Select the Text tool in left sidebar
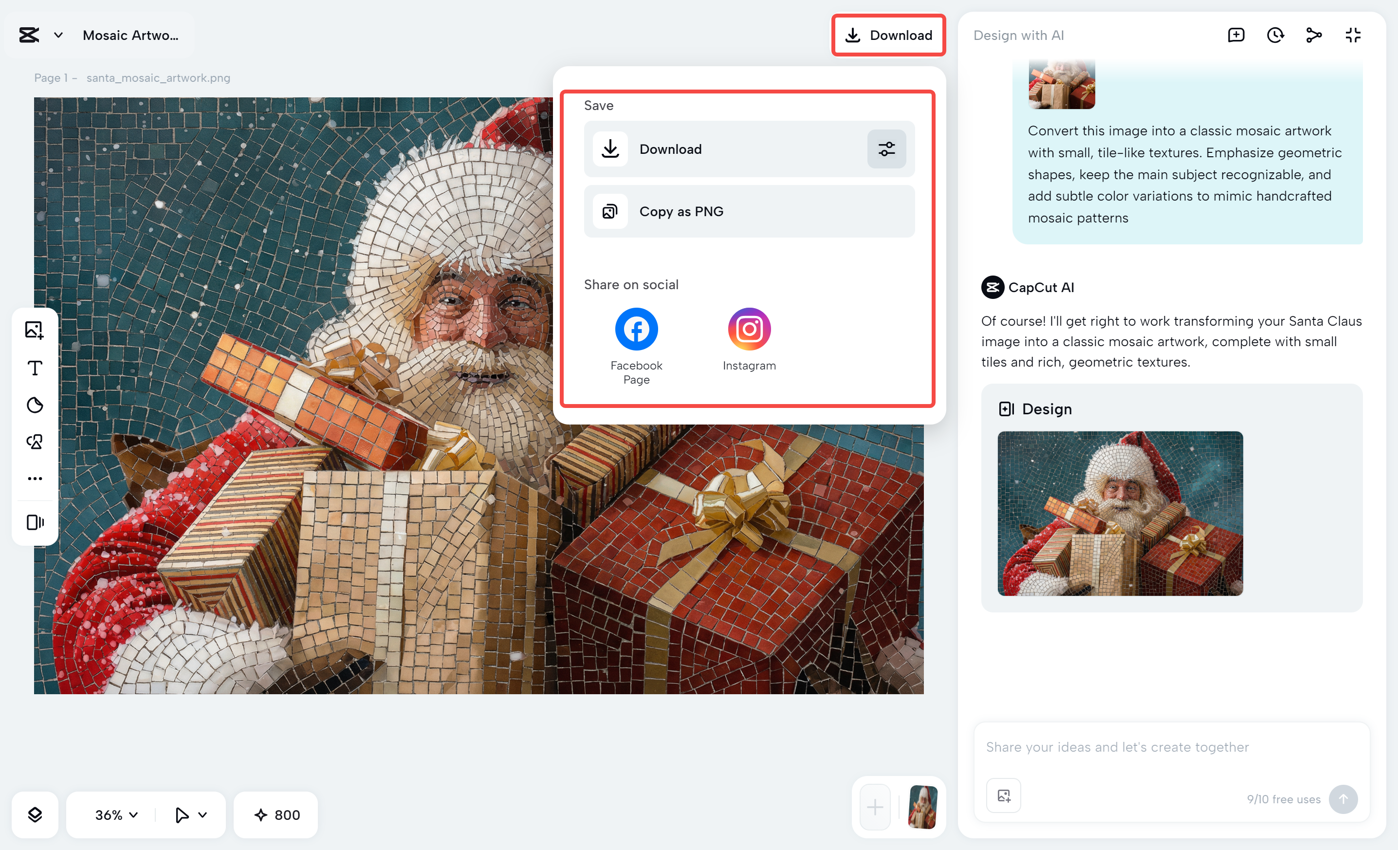The height and width of the screenshot is (850, 1398). click(x=35, y=368)
